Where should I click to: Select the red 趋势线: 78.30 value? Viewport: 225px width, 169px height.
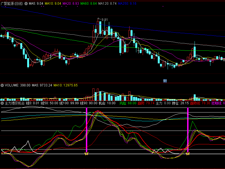pos(200,103)
